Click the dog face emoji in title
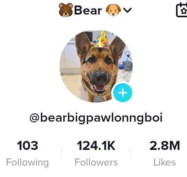Image resolution: width=187 pixels, height=177 pixels. (113, 10)
